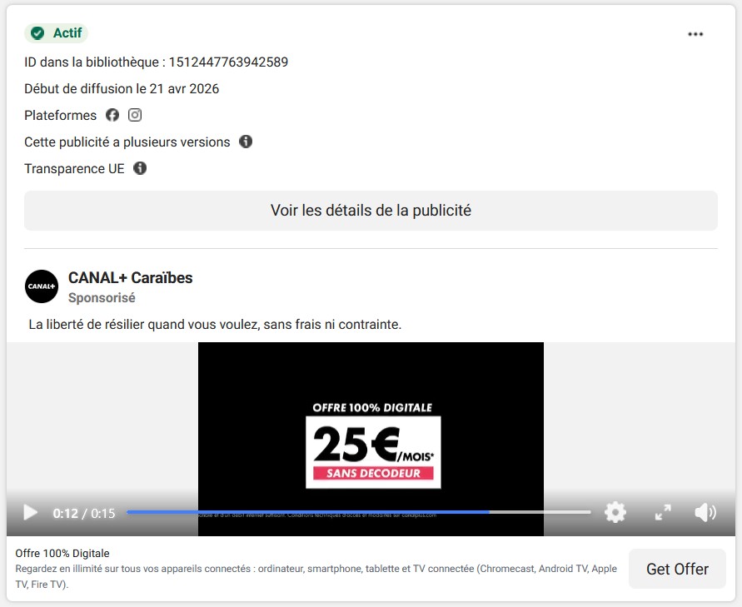
Task: Click Cette publicité a plusieurs versions text
Action: pos(127,142)
